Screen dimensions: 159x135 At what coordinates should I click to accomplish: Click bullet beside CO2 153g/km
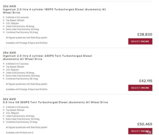4,70
